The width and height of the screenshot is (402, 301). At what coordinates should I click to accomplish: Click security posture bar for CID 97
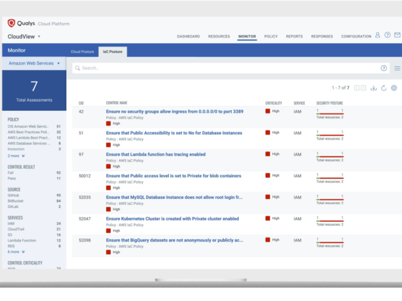point(330,157)
